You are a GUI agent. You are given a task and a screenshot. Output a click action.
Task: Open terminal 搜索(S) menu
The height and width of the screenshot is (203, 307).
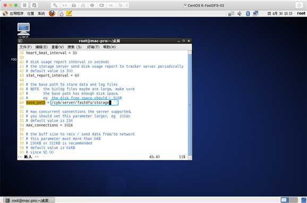pos(74,47)
